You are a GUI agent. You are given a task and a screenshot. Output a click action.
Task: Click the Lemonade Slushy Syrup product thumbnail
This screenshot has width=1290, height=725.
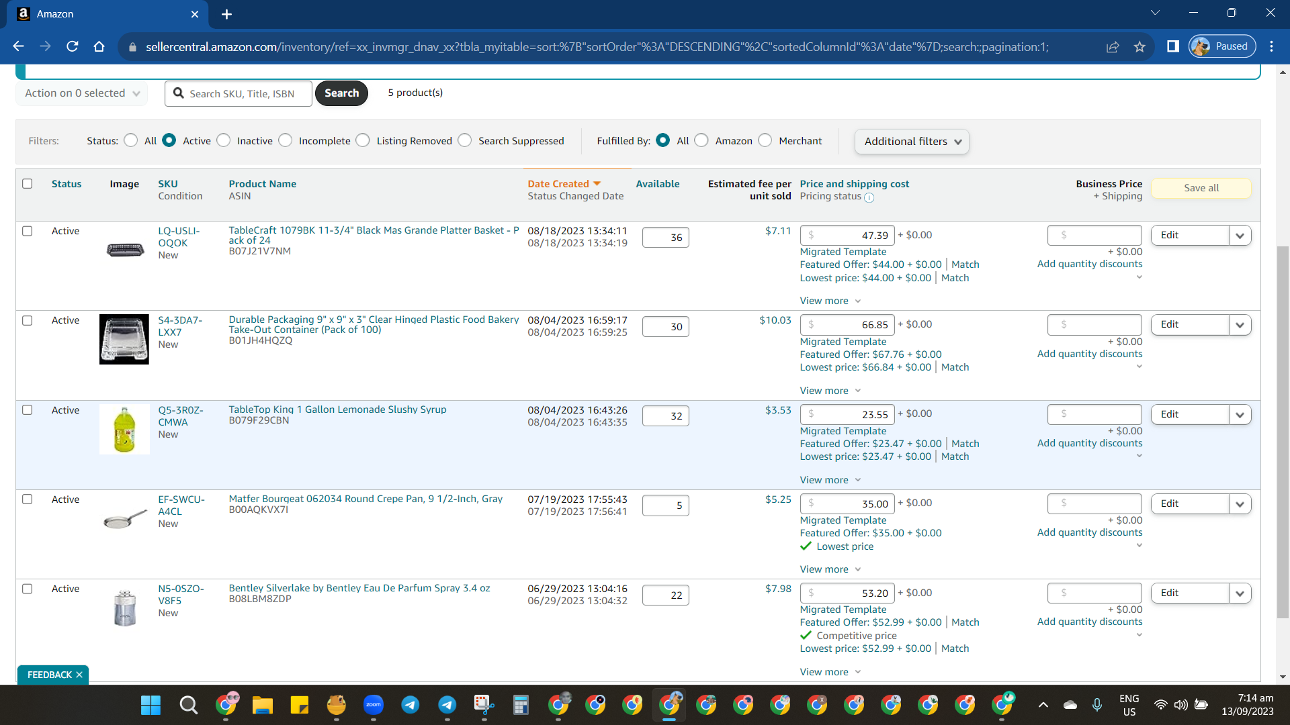click(x=124, y=429)
